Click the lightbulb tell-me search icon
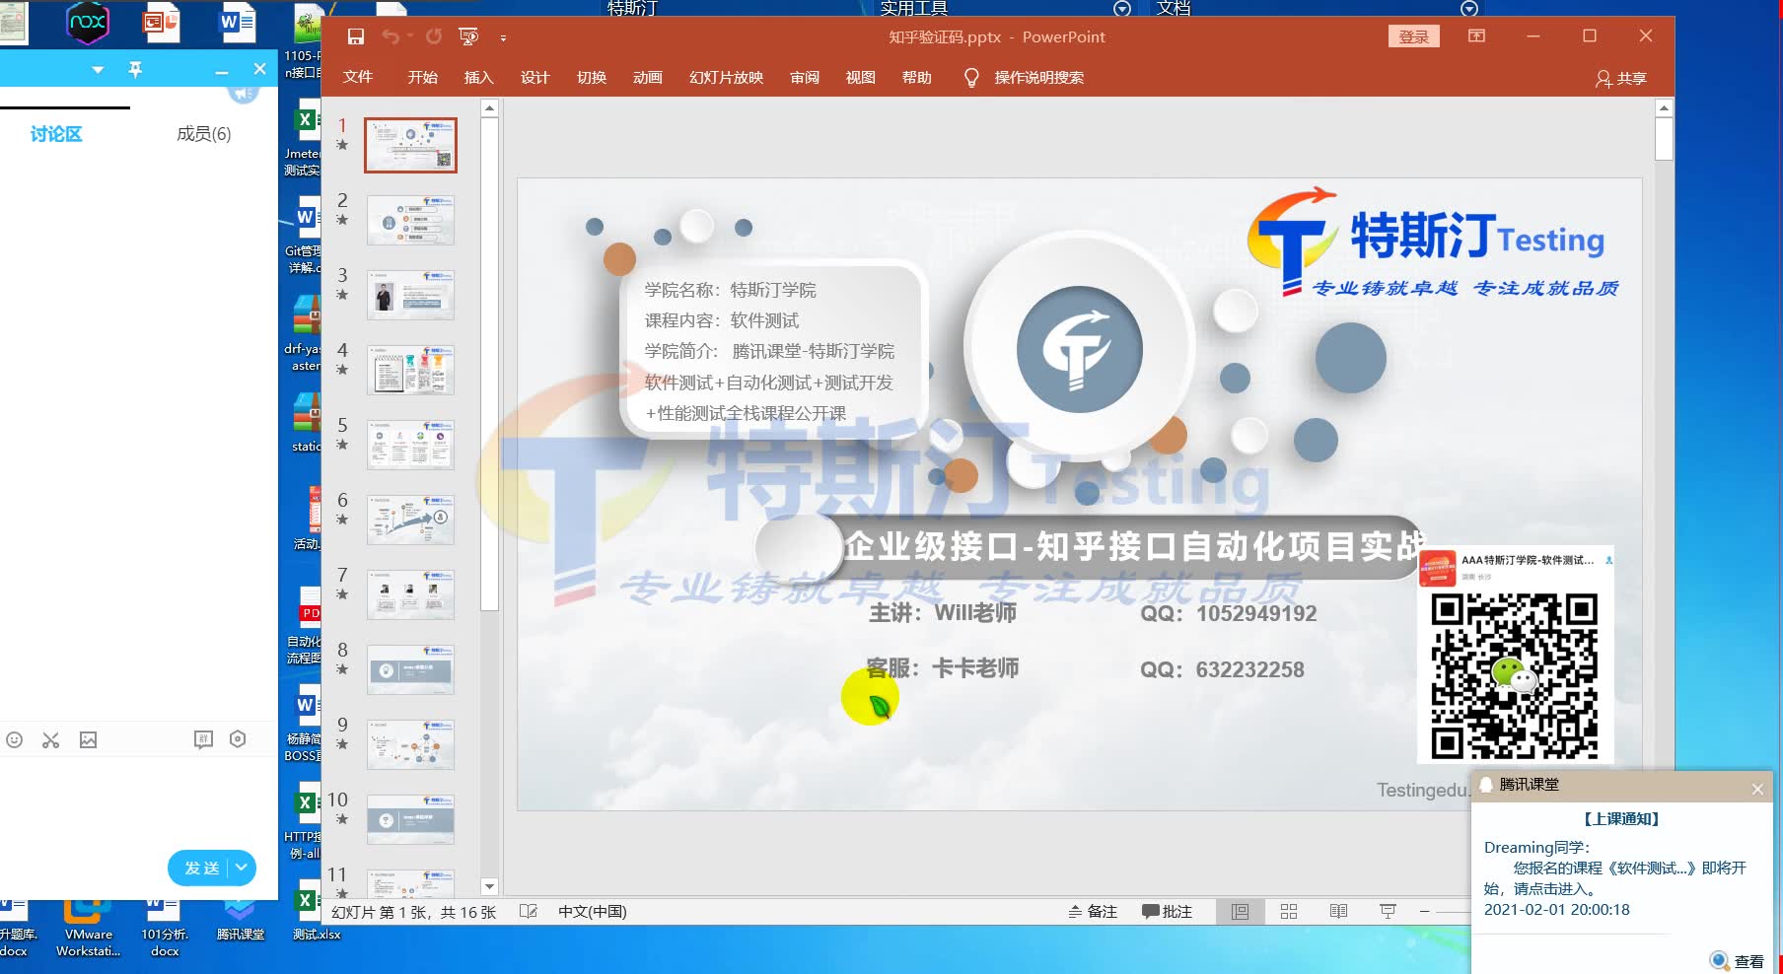1783x974 pixels. coord(971,77)
